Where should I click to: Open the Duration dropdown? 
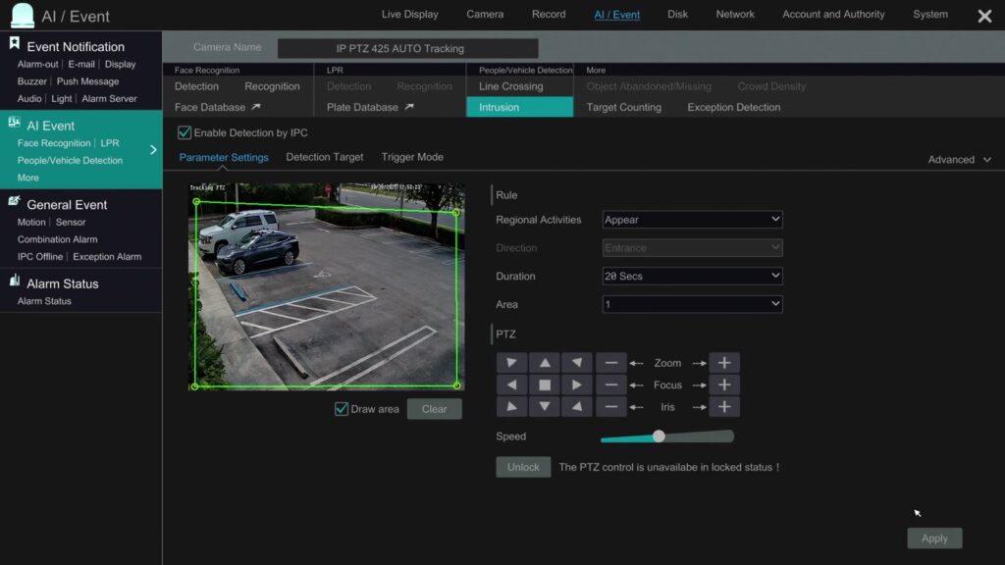tap(692, 276)
